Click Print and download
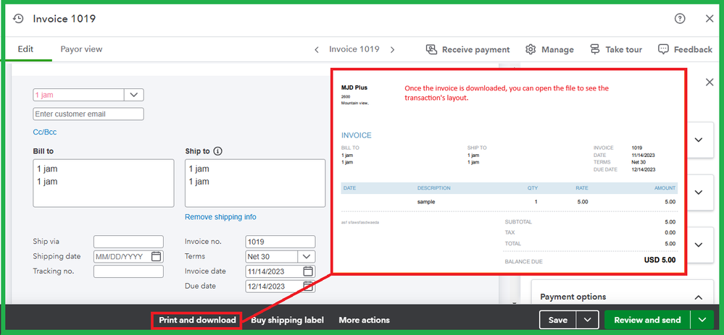The width and height of the screenshot is (724, 335). pyautogui.click(x=197, y=320)
